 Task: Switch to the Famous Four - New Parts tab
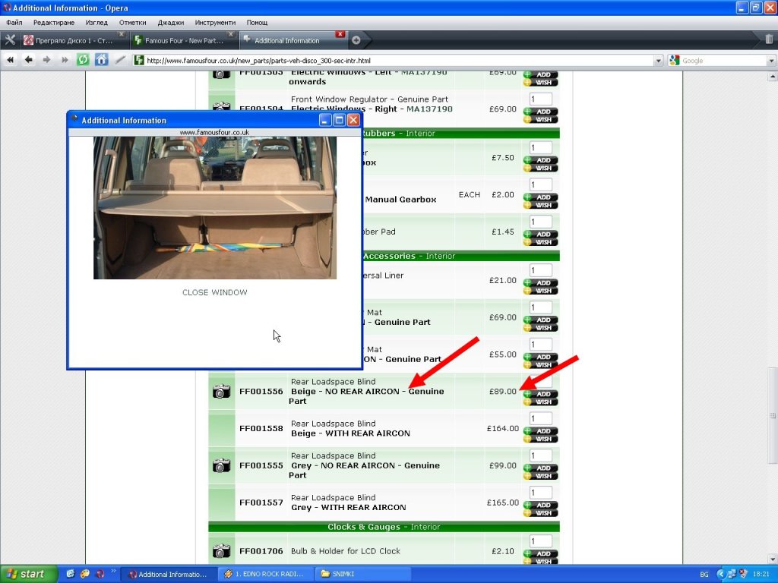[183, 41]
